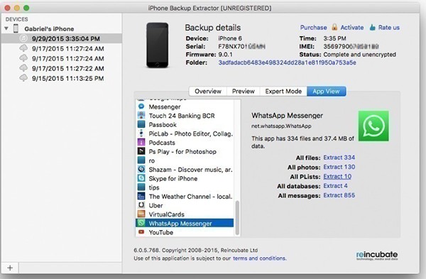Click the VirtualCards app icon

click(x=141, y=214)
